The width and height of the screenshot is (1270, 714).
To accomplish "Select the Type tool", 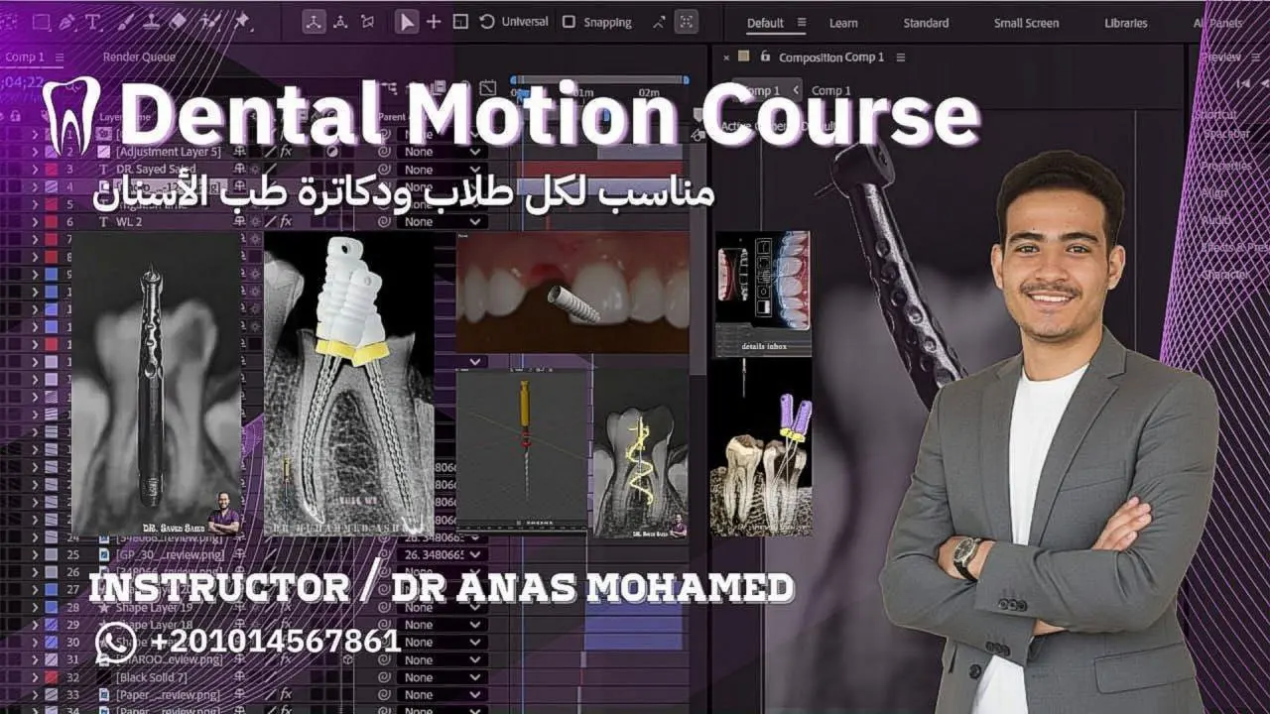I will (94, 21).
